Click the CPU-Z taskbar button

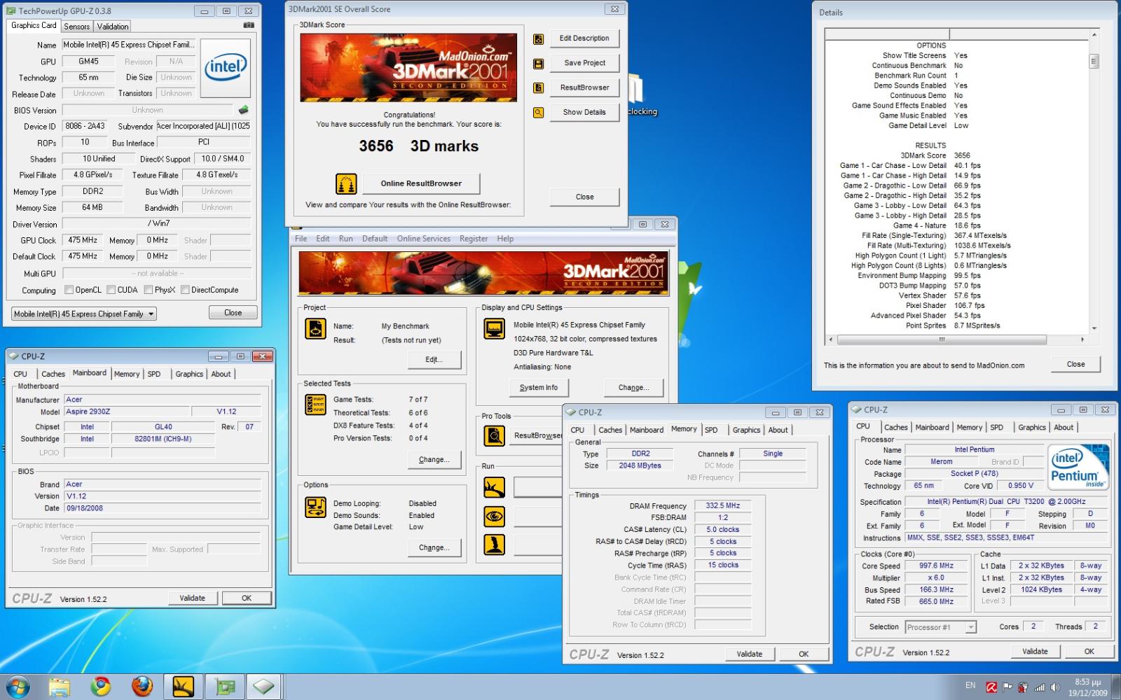[x=264, y=687]
